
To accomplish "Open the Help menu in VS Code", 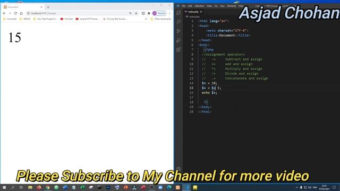I will tap(241, 6).
